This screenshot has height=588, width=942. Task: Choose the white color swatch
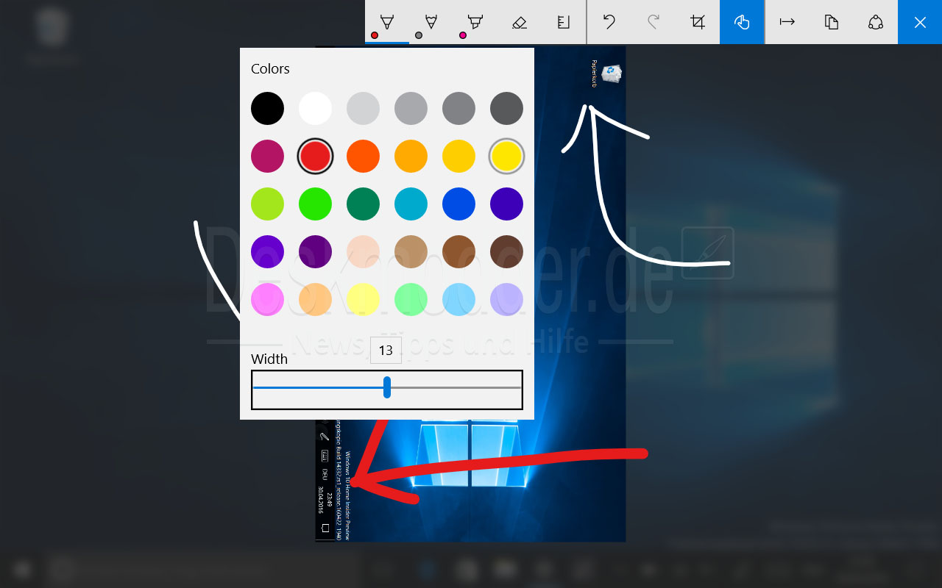point(315,109)
